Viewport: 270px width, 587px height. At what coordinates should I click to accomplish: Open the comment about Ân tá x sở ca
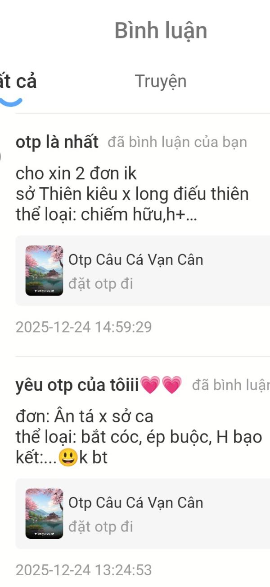[x=139, y=437]
